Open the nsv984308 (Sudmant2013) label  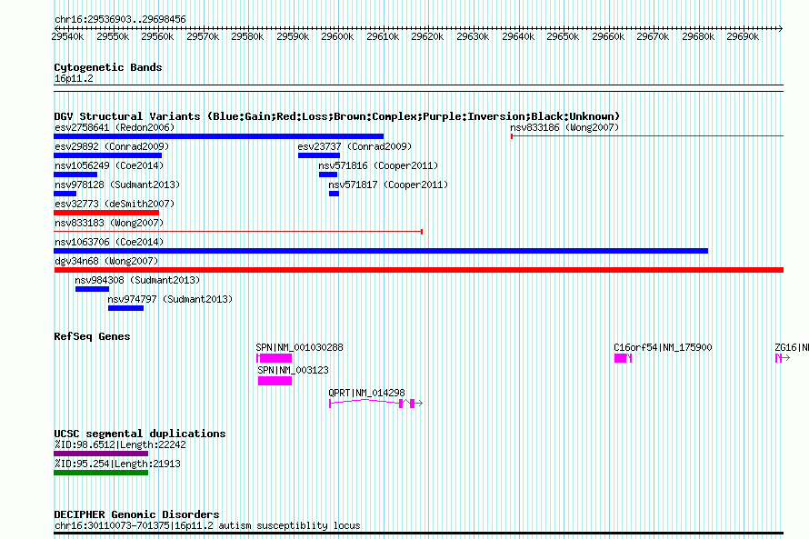137,280
